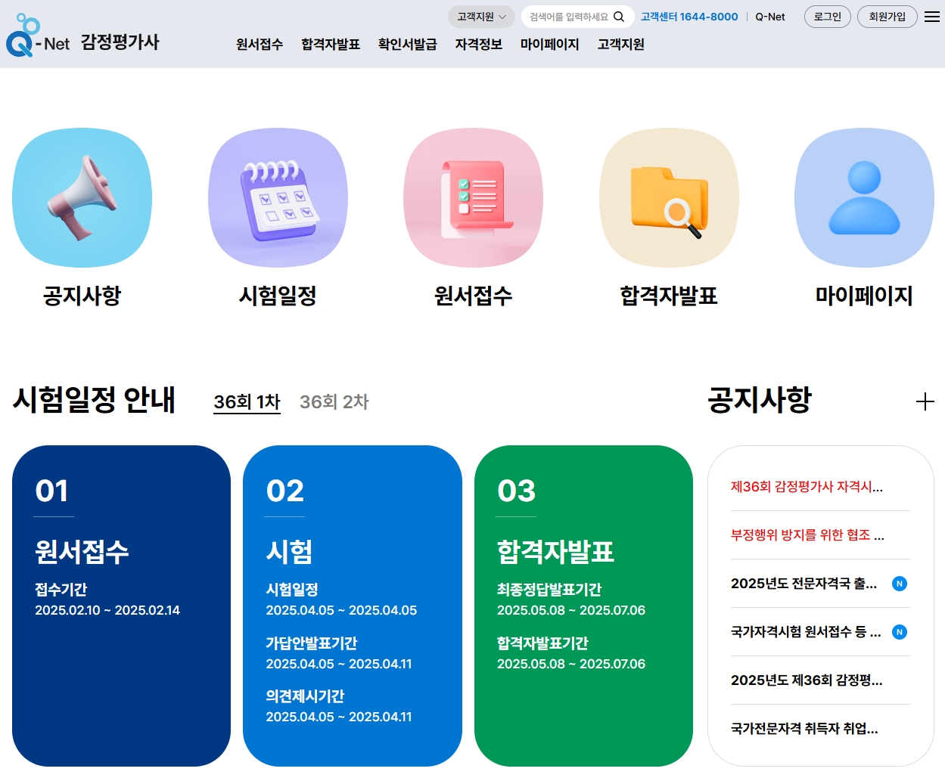Open the hamburger menu at top right
The height and width of the screenshot is (784, 945).
click(x=931, y=16)
